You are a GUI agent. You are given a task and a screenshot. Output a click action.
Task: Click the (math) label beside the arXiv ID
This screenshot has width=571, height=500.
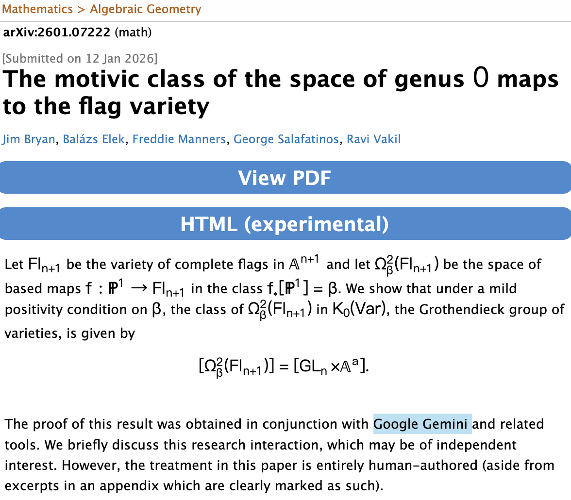pos(134,33)
